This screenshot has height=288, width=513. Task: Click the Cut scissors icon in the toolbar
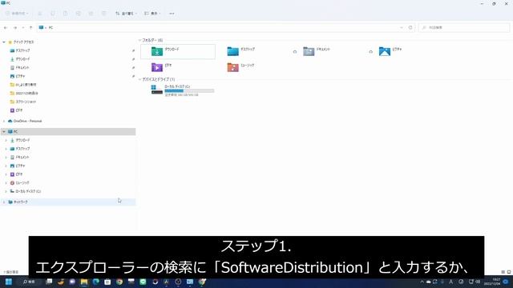[40, 14]
